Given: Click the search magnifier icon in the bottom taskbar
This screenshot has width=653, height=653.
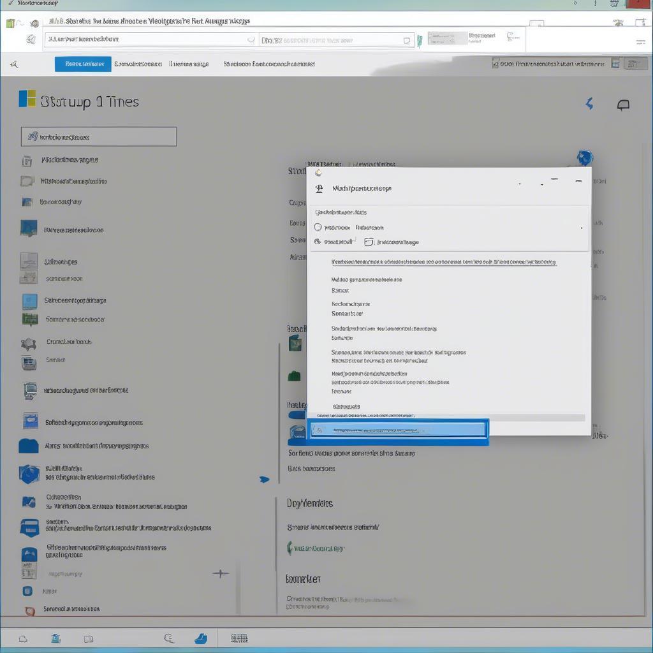Looking at the screenshot, I should pos(169,638).
